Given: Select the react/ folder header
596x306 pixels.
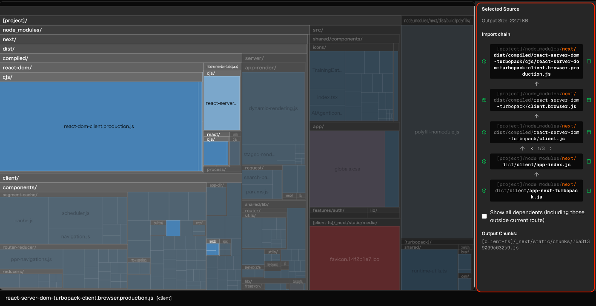Looking at the screenshot, I should [217, 134].
